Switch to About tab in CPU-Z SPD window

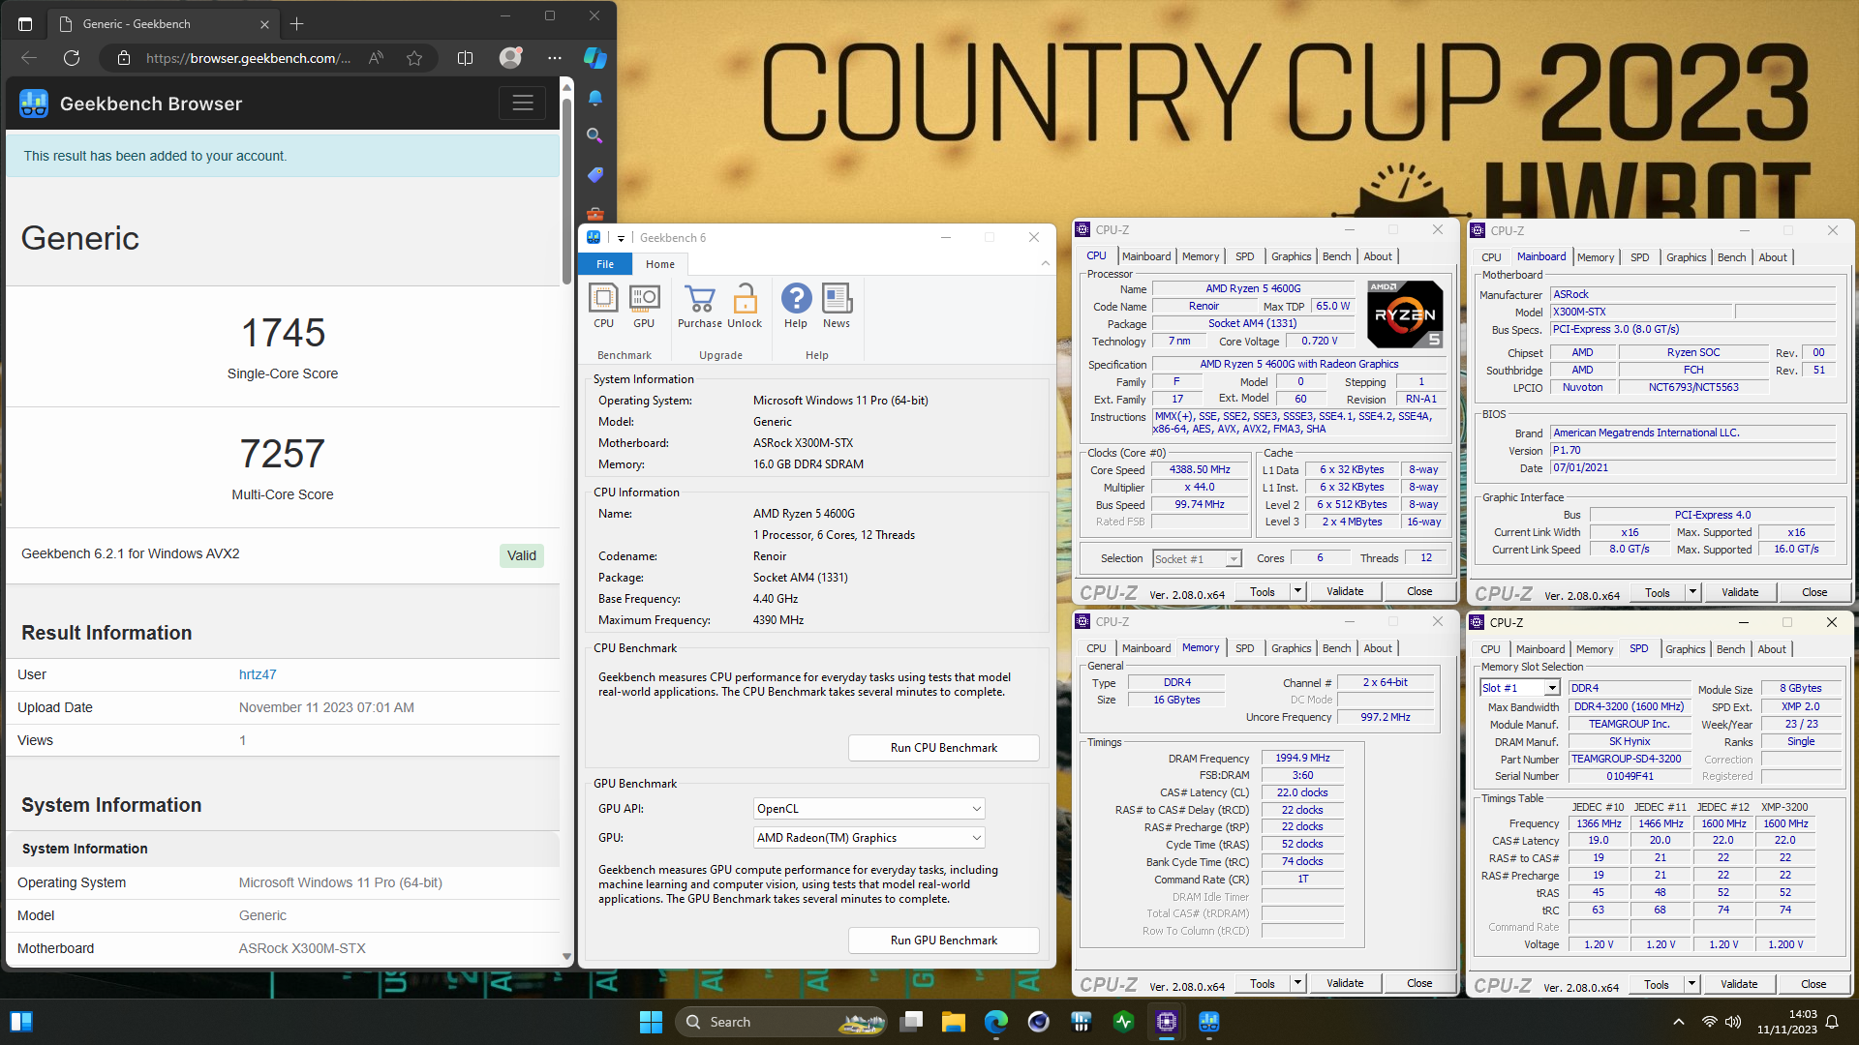1772,649
